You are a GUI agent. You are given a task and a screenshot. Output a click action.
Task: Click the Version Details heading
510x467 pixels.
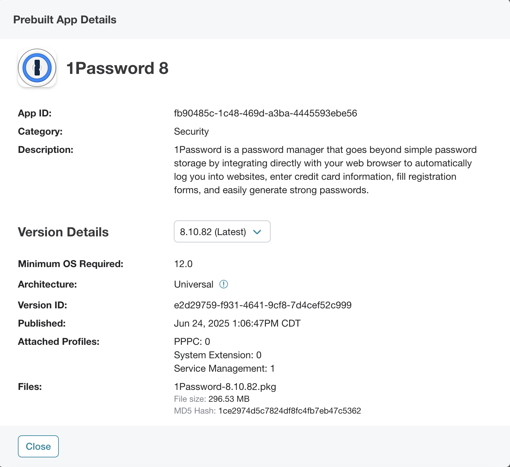pos(63,232)
